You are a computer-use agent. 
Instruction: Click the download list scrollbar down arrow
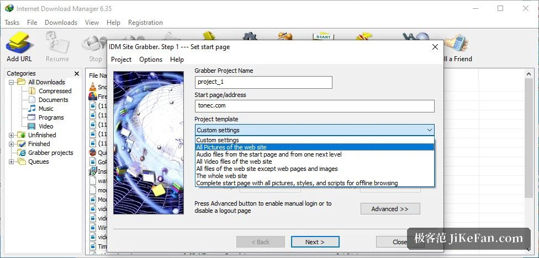(530, 249)
